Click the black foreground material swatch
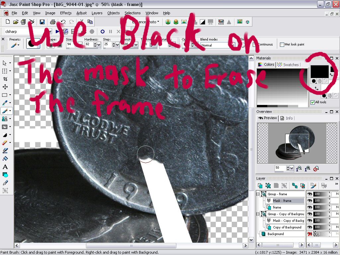340x255 pixels. [x=320, y=72]
